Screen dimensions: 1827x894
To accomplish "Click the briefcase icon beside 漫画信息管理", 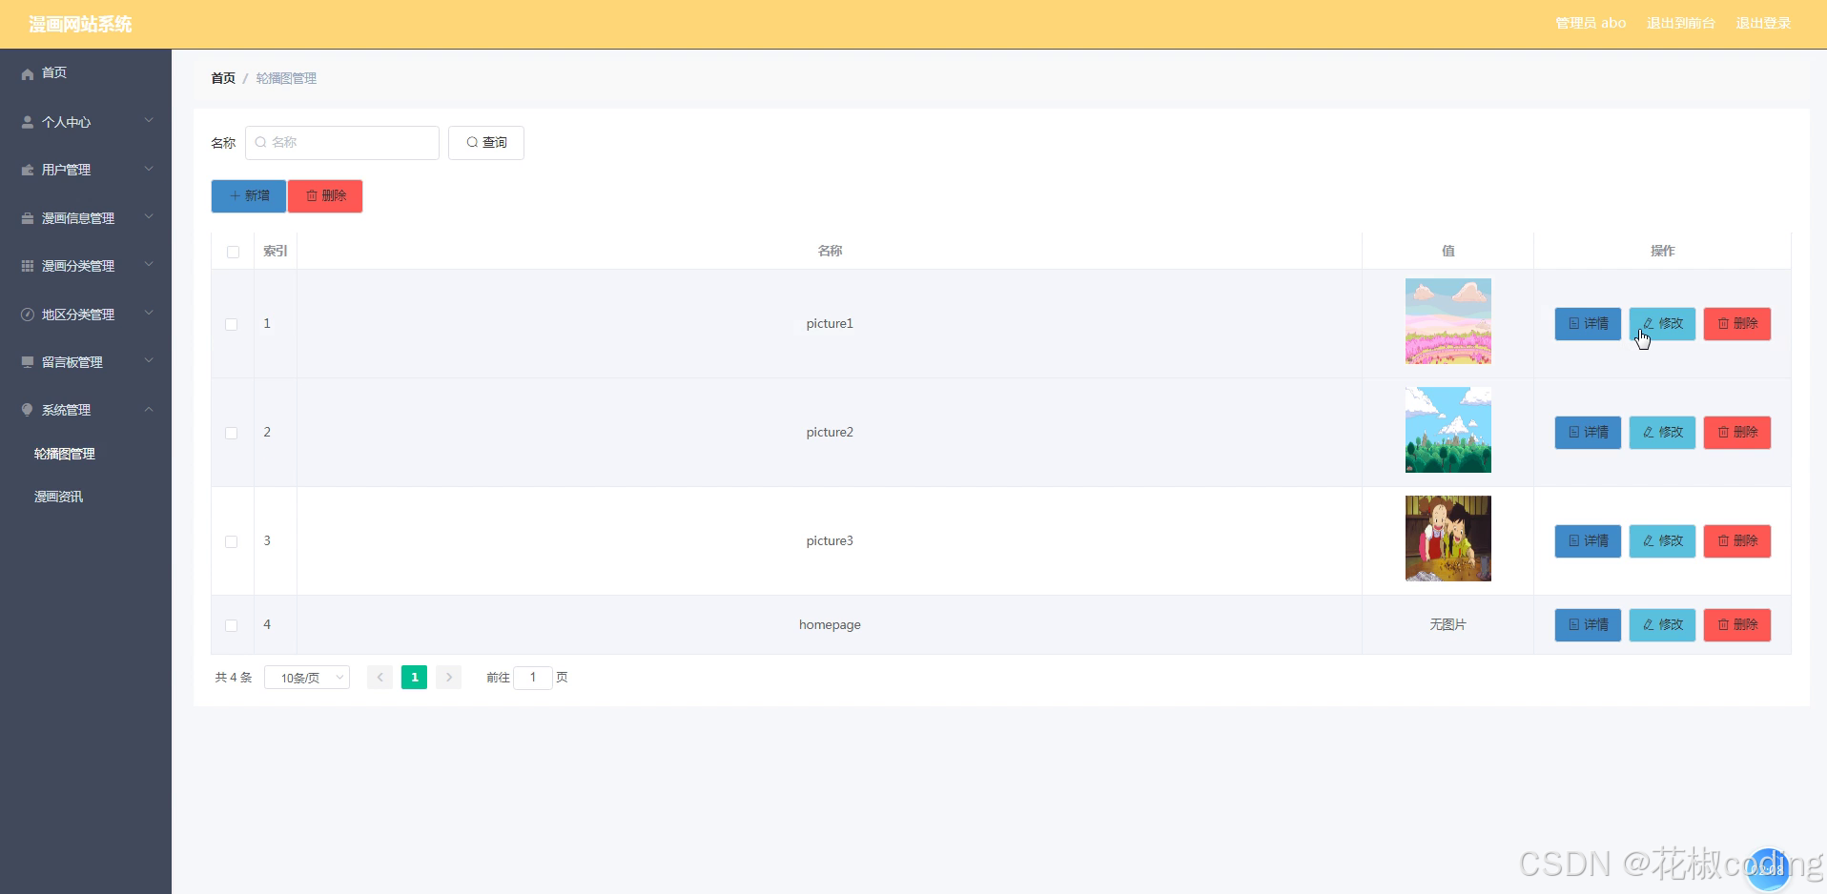I will click(28, 218).
